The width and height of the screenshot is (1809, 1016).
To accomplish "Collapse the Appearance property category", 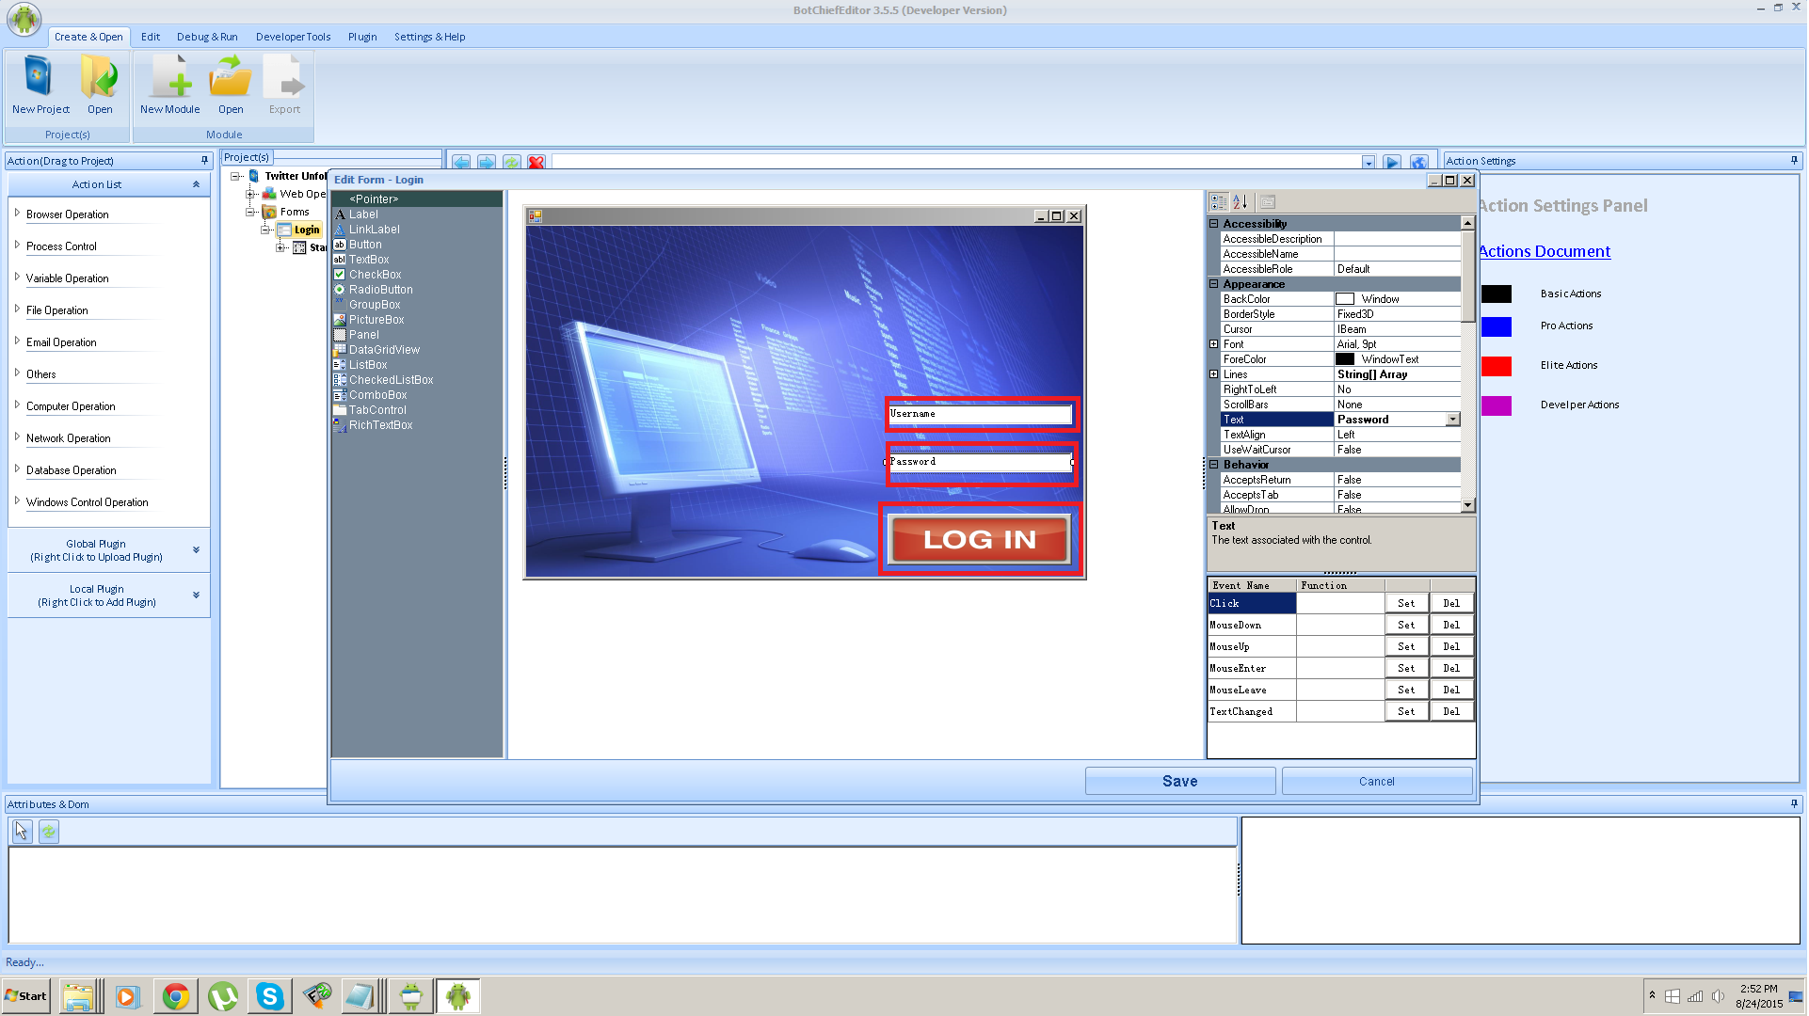I will click(x=1214, y=284).
